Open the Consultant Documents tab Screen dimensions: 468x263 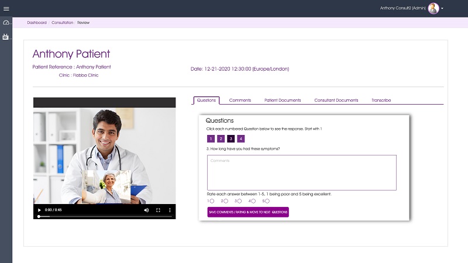[x=336, y=100]
